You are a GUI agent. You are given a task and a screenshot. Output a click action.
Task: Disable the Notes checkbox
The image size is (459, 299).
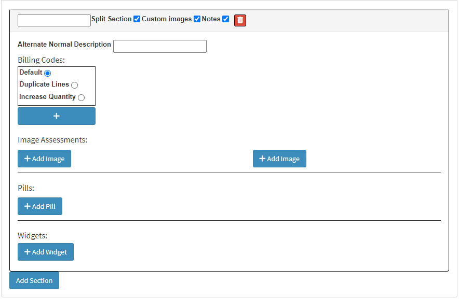(x=226, y=19)
